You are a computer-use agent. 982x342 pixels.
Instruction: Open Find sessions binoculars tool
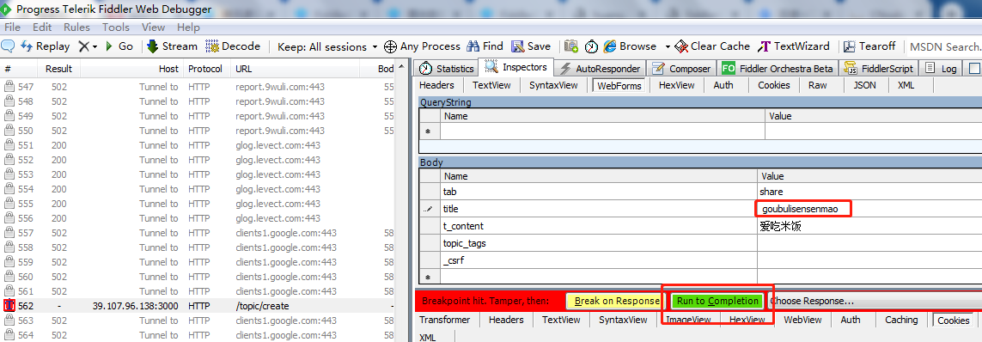(485, 46)
